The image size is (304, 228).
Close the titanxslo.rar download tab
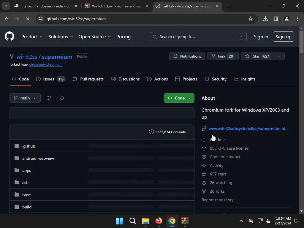pos(76,6)
